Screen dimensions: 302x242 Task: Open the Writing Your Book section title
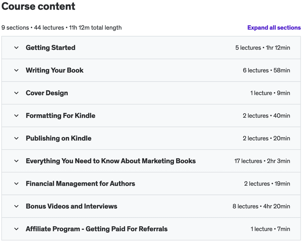click(x=55, y=70)
